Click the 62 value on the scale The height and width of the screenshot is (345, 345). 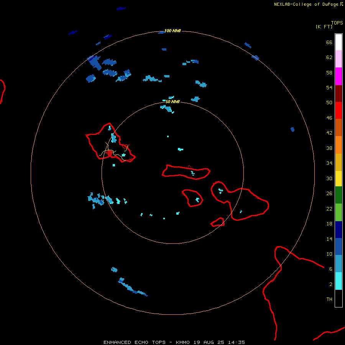(329, 58)
